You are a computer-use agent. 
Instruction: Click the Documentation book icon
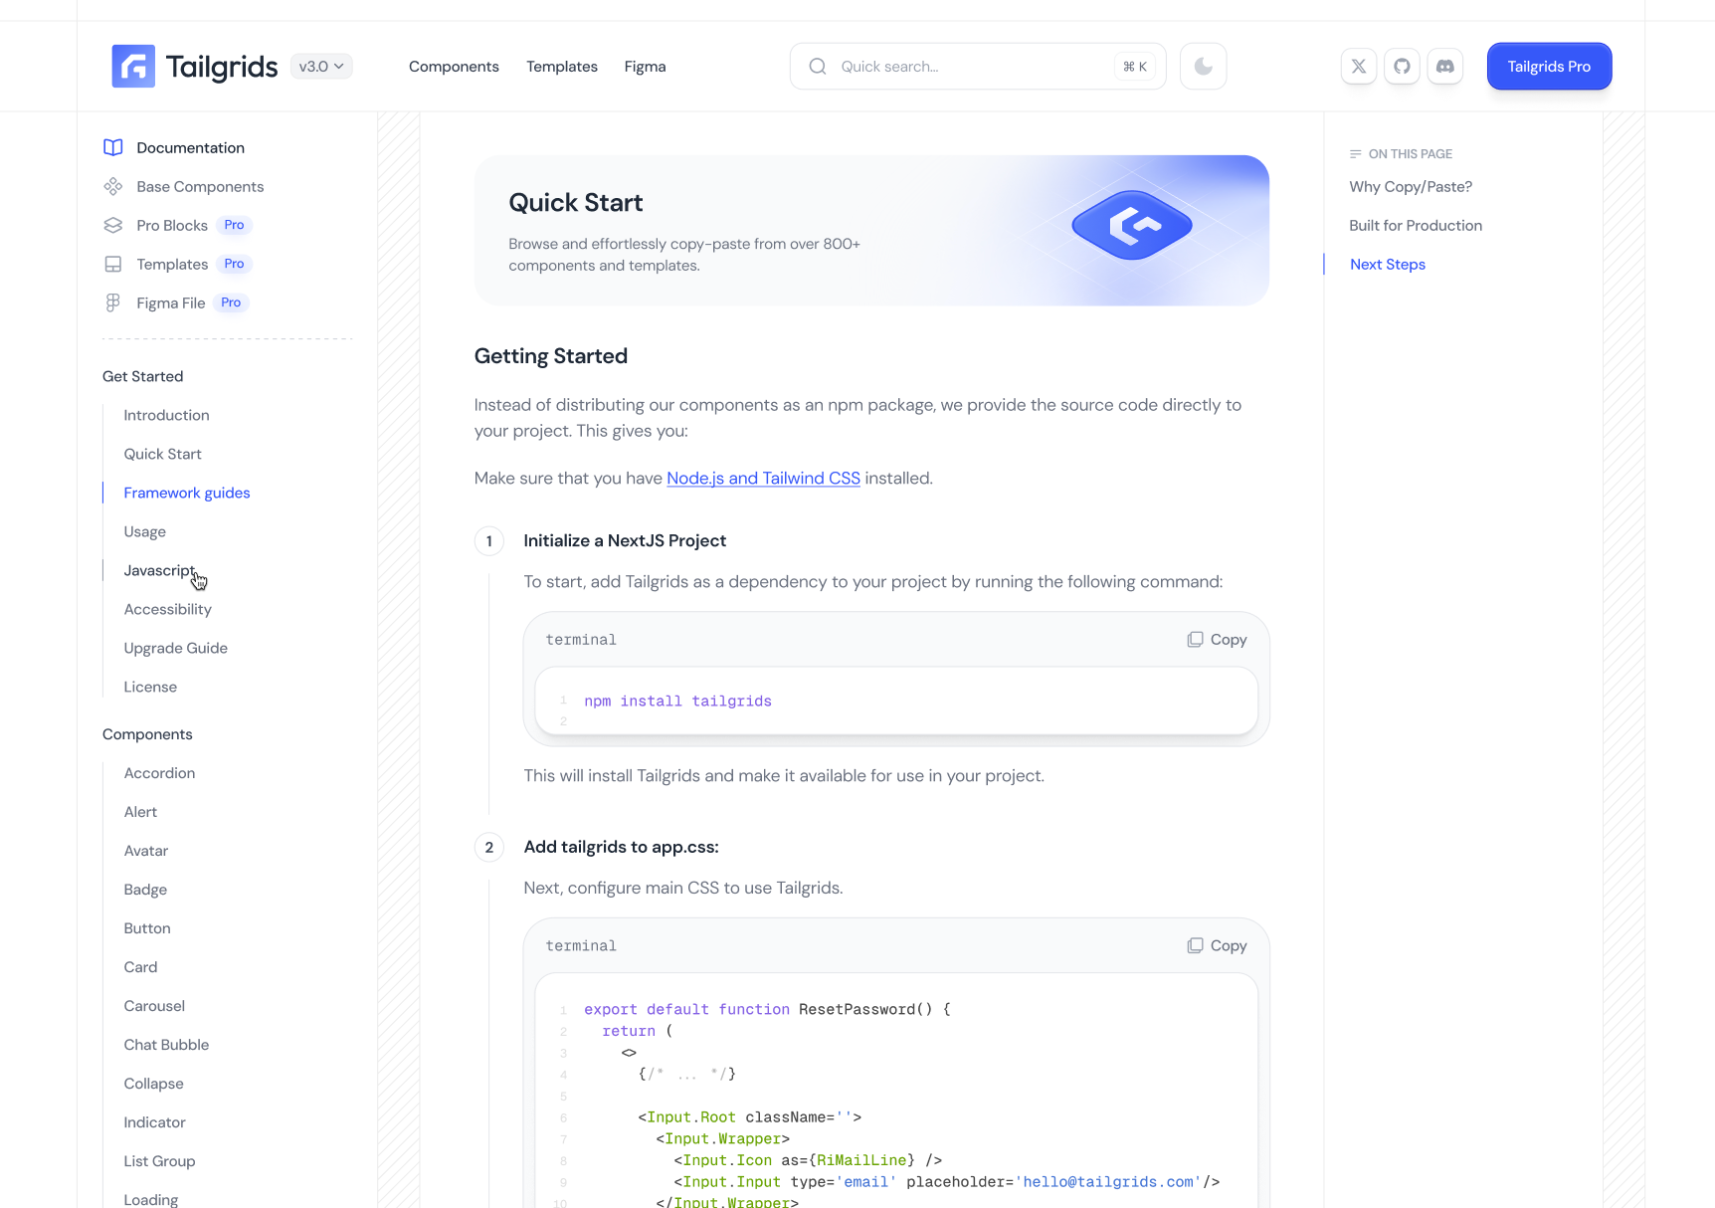(113, 147)
